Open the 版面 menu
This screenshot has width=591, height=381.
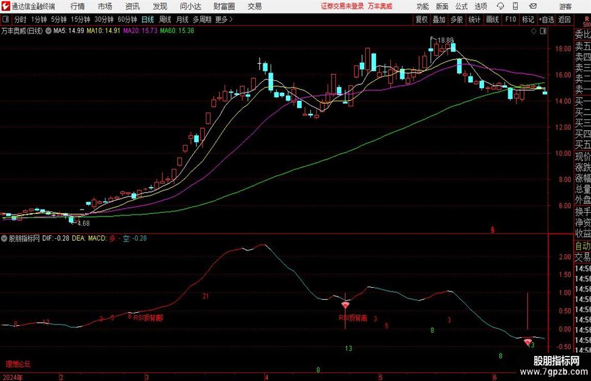(x=442, y=6)
